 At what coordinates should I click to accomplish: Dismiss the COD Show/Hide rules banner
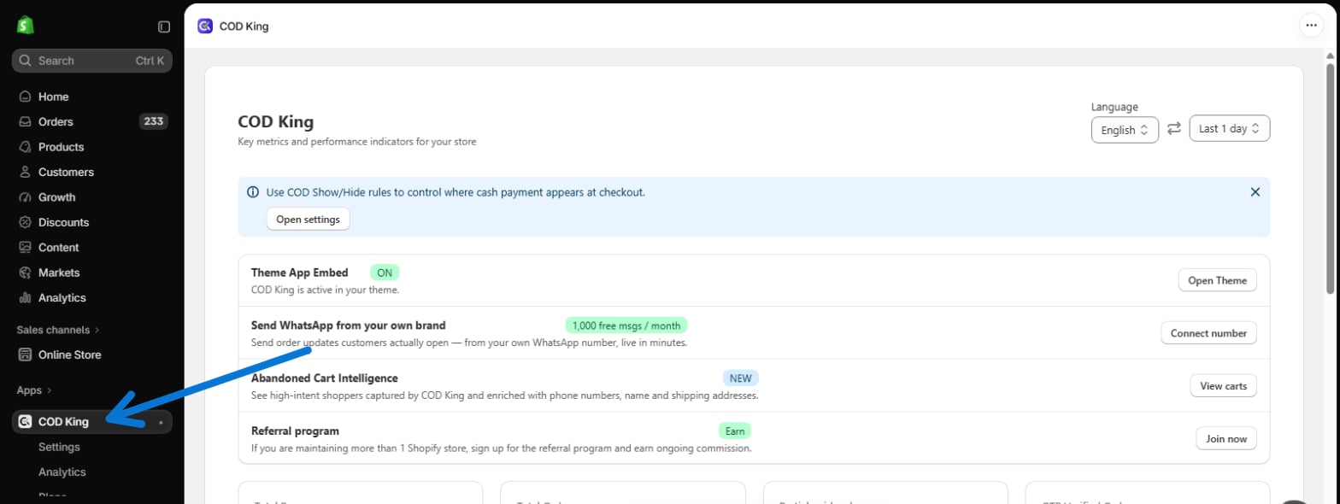[1255, 192]
